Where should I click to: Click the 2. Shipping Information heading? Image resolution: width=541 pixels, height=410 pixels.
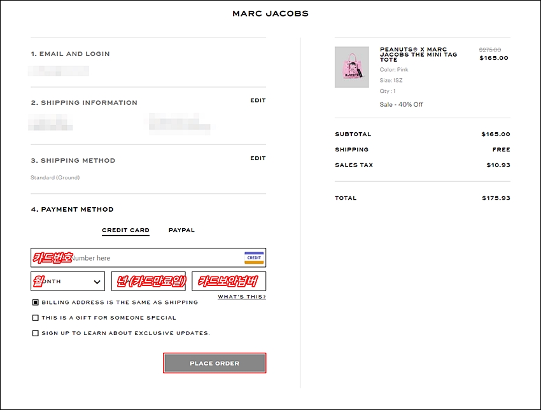click(84, 103)
